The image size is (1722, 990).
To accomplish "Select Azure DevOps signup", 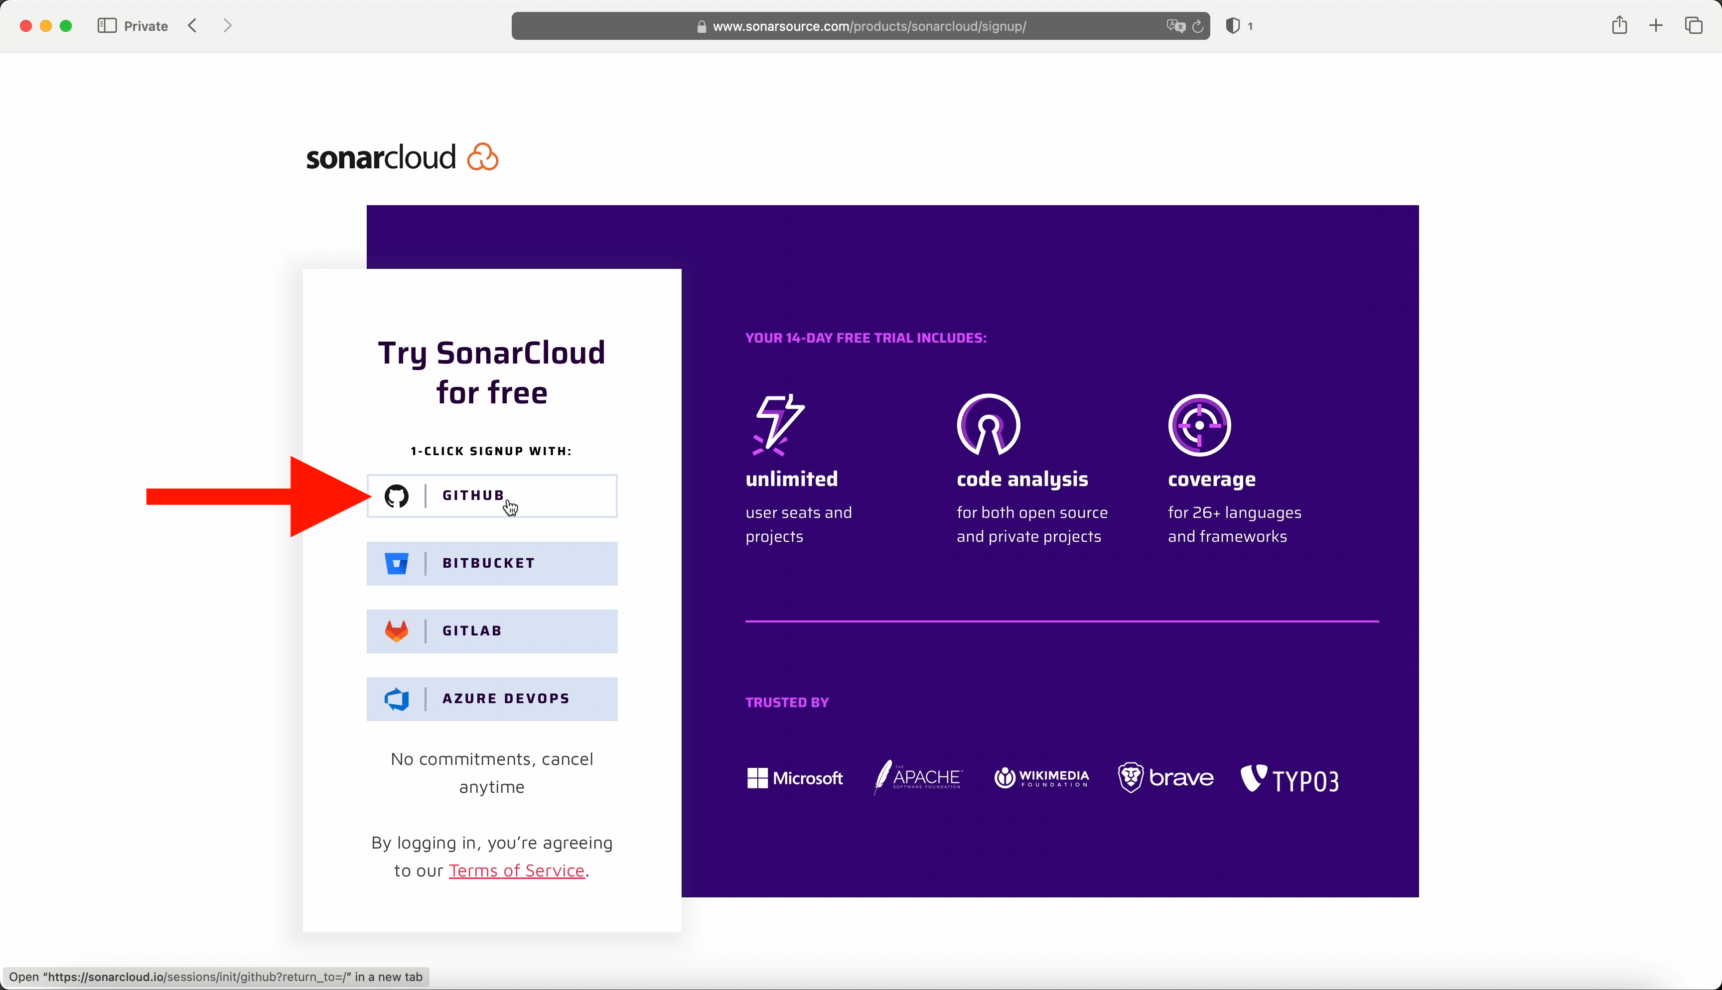I will click(x=492, y=698).
